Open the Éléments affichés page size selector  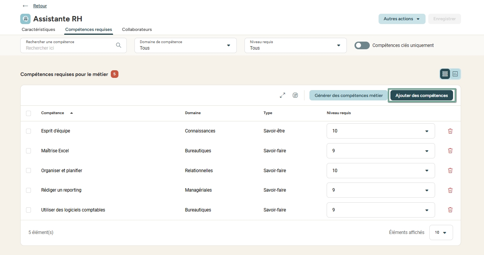[x=441, y=232]
